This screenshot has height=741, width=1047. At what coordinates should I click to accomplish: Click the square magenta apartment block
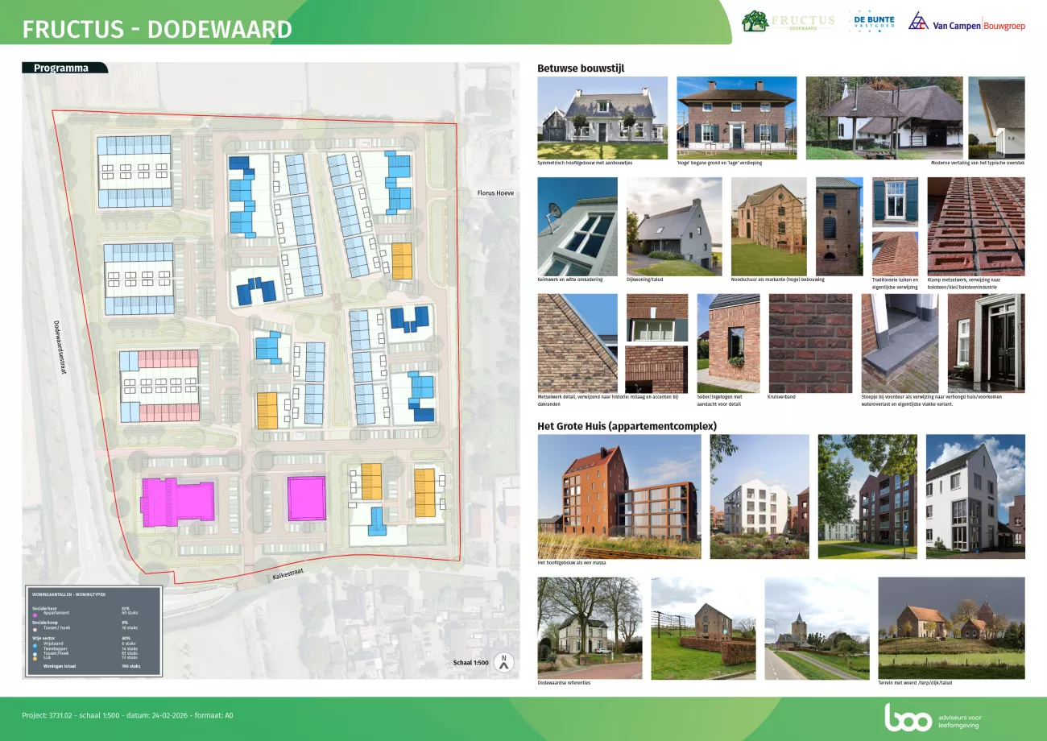click(306, 499)
